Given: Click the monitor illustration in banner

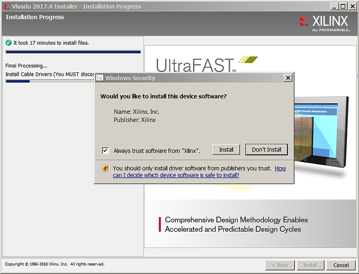Looking at the screenshot, I should click(x=321, y=132).
